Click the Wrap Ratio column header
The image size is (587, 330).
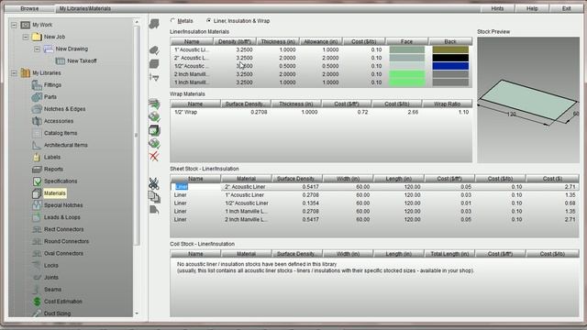pyautogui.click(x=447, y=104)
